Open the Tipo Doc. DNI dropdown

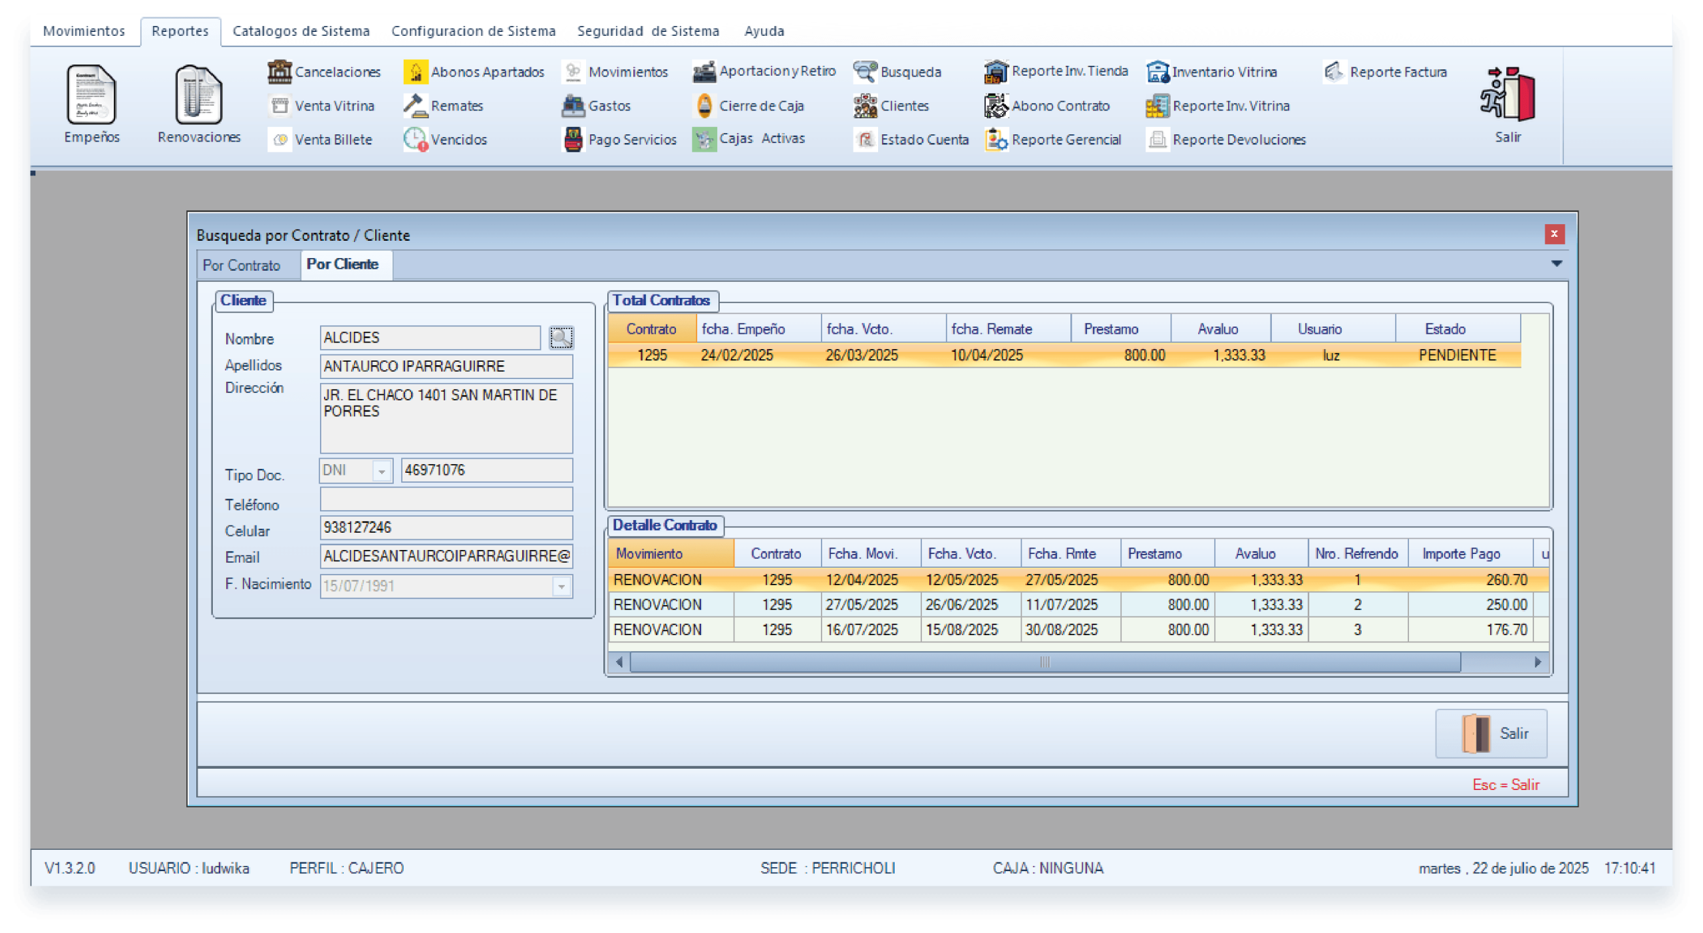(382, 471)
